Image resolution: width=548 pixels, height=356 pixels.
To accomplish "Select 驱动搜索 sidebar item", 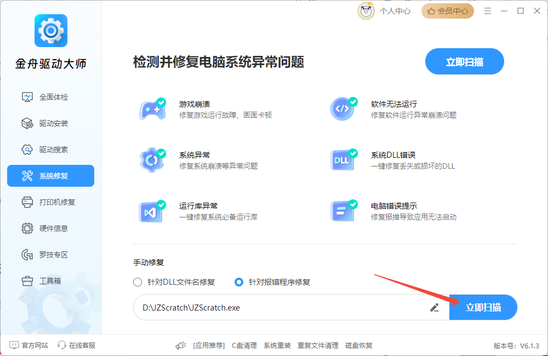I will [50, 150].
